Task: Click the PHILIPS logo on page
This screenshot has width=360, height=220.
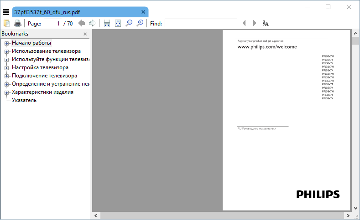Action: click(x=318, y=194)
